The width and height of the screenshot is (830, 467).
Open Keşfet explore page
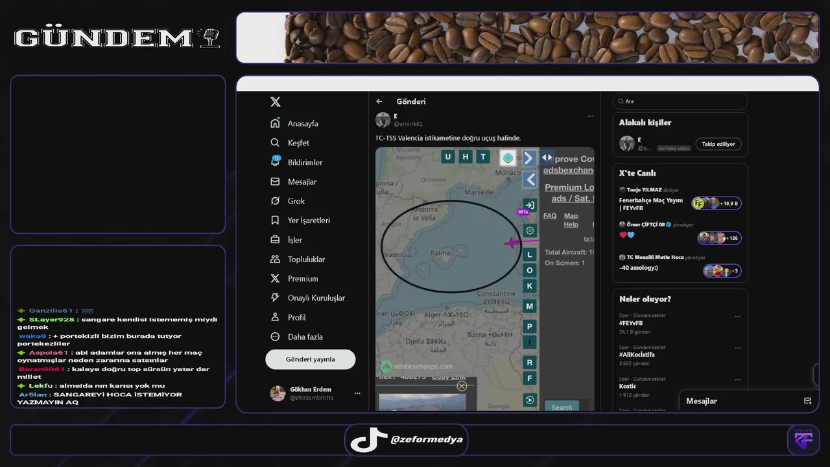click(290, 143)
